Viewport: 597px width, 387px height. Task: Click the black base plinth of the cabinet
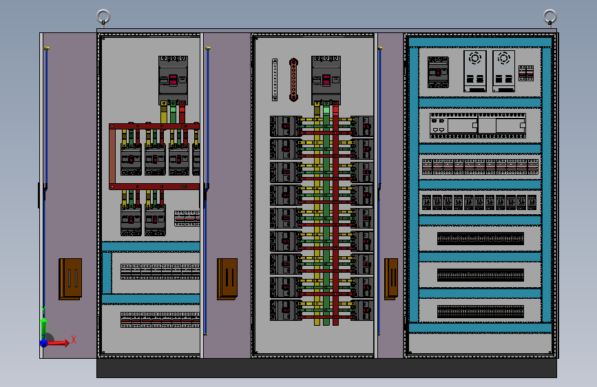(326, 368)
